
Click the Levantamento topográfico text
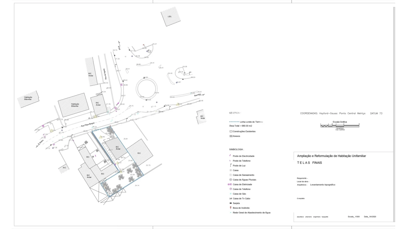point(322,184)
